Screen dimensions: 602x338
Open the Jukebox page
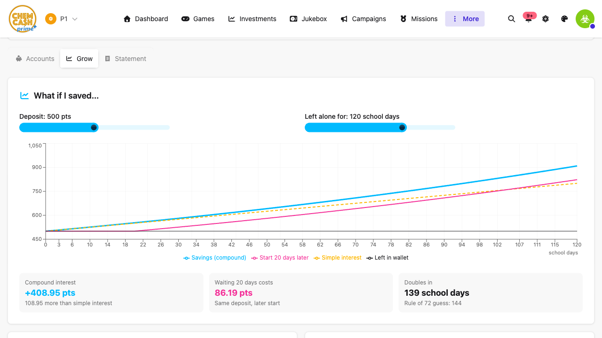coord(309,19)
